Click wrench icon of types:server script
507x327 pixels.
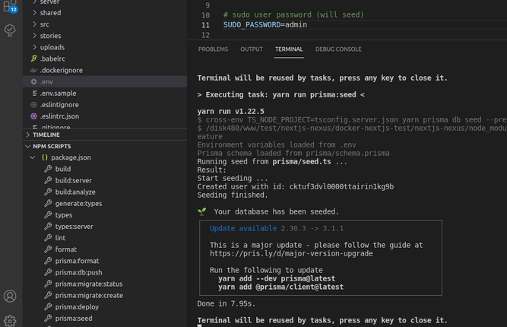(x=48, y=227)
